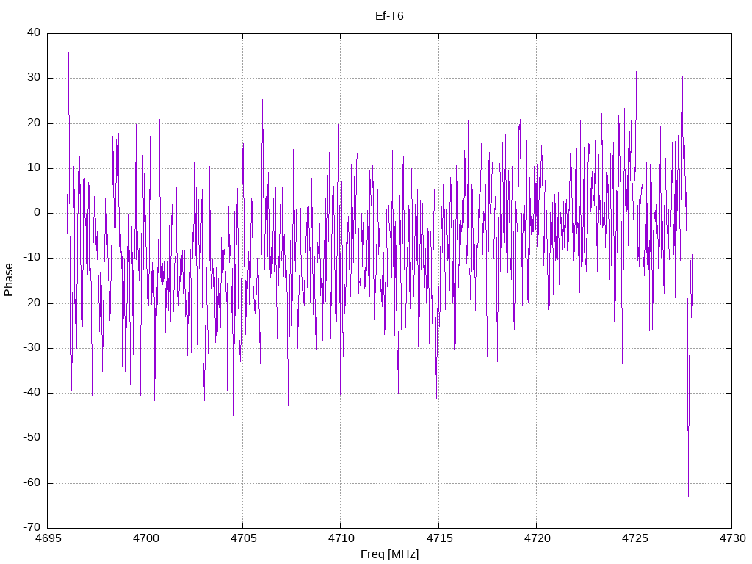Click the highest phase peak near 36
752x564 pixels.
68,54
